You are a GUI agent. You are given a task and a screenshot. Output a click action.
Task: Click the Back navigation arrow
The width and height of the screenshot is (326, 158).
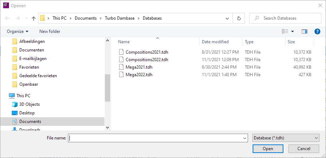coord(7,18)
